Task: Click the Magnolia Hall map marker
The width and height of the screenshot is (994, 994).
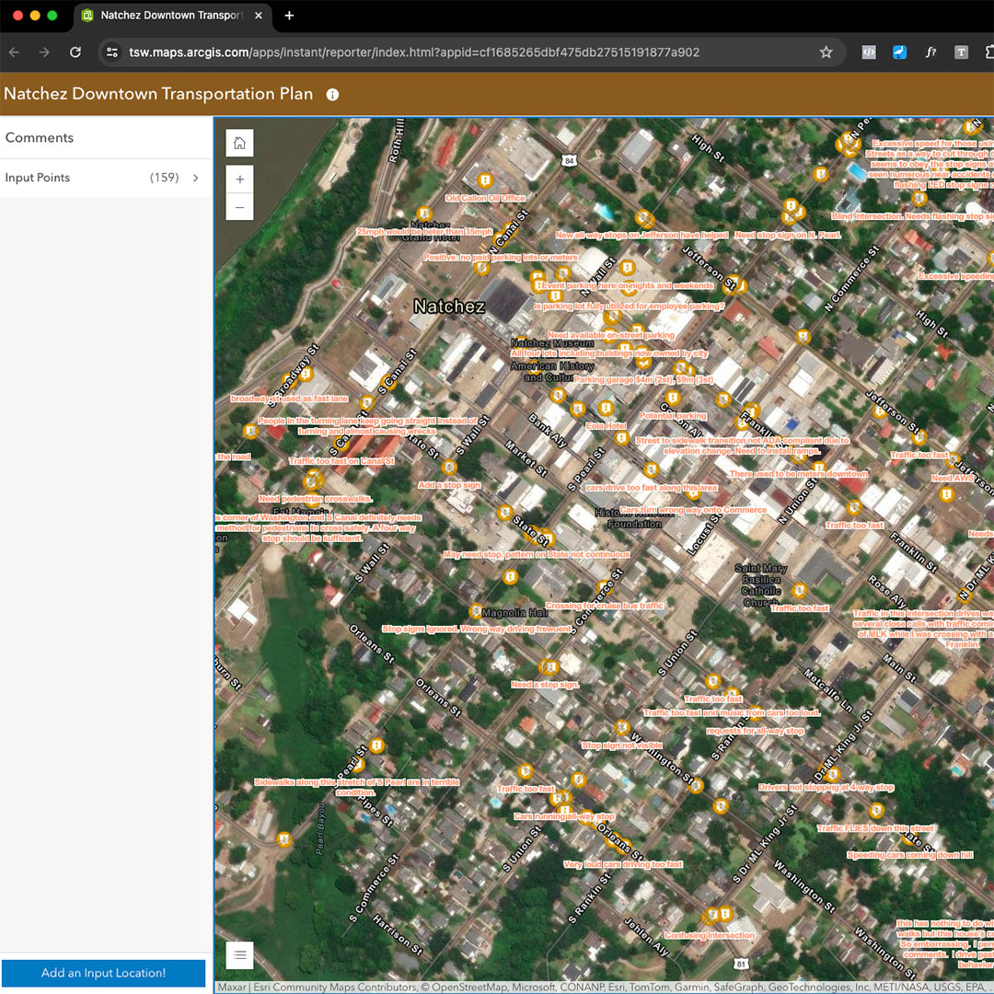Action: point(475,612)
